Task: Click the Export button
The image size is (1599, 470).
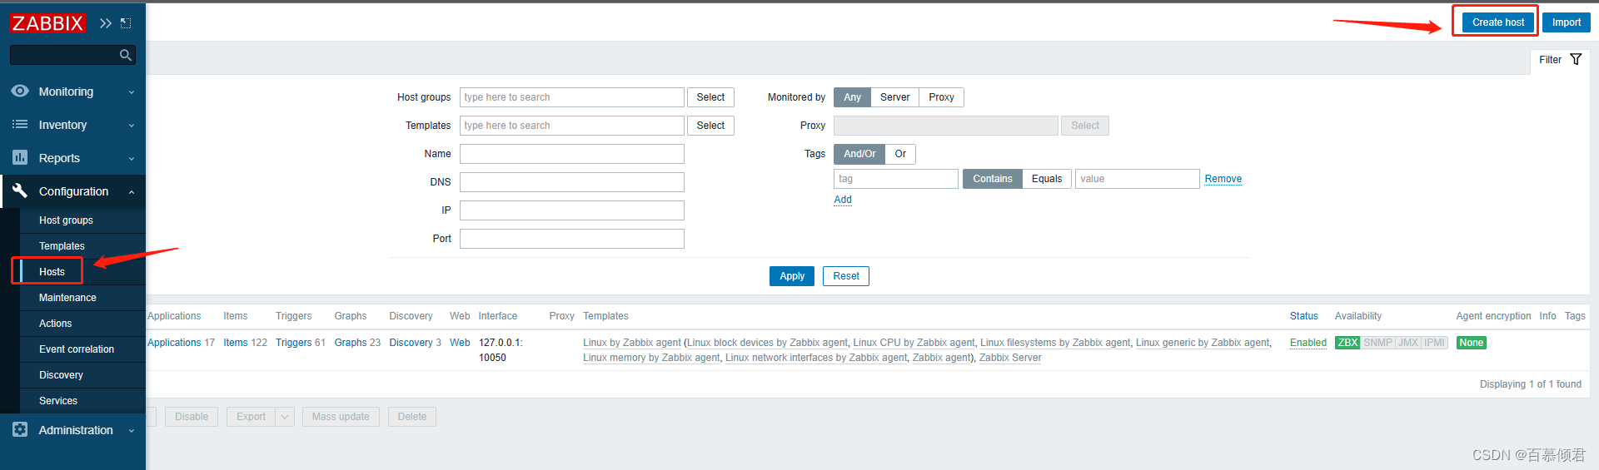Action: tap(251, 417)
